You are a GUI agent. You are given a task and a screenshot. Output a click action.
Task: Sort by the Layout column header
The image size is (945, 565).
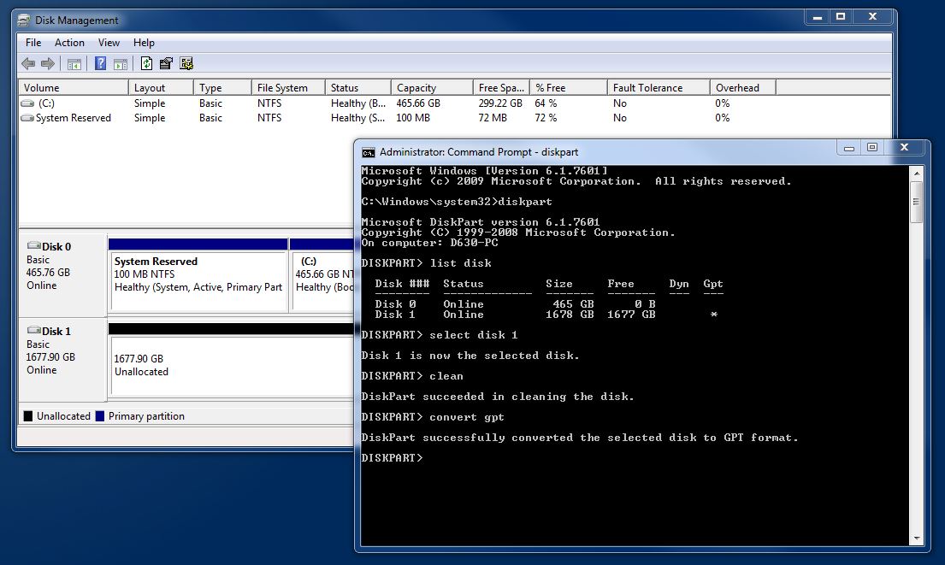(161, 87)
